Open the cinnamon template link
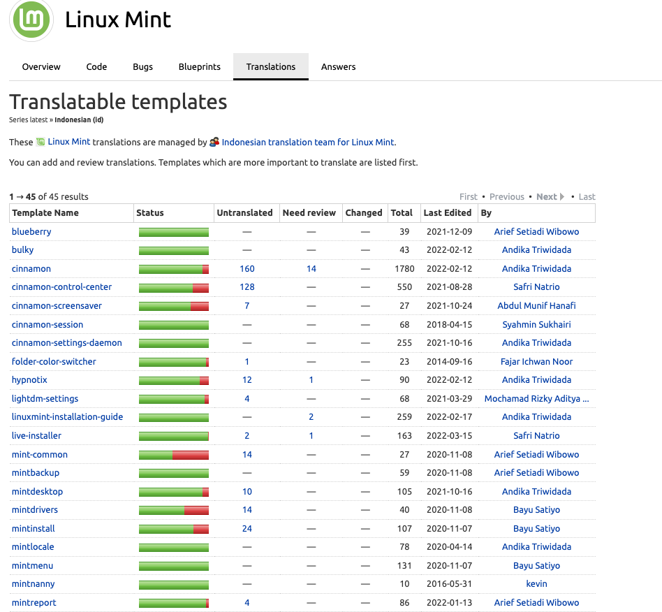Image resolution: width=662 pixels, height=612 pixels. pyautogui.click(x=31, y=268)
